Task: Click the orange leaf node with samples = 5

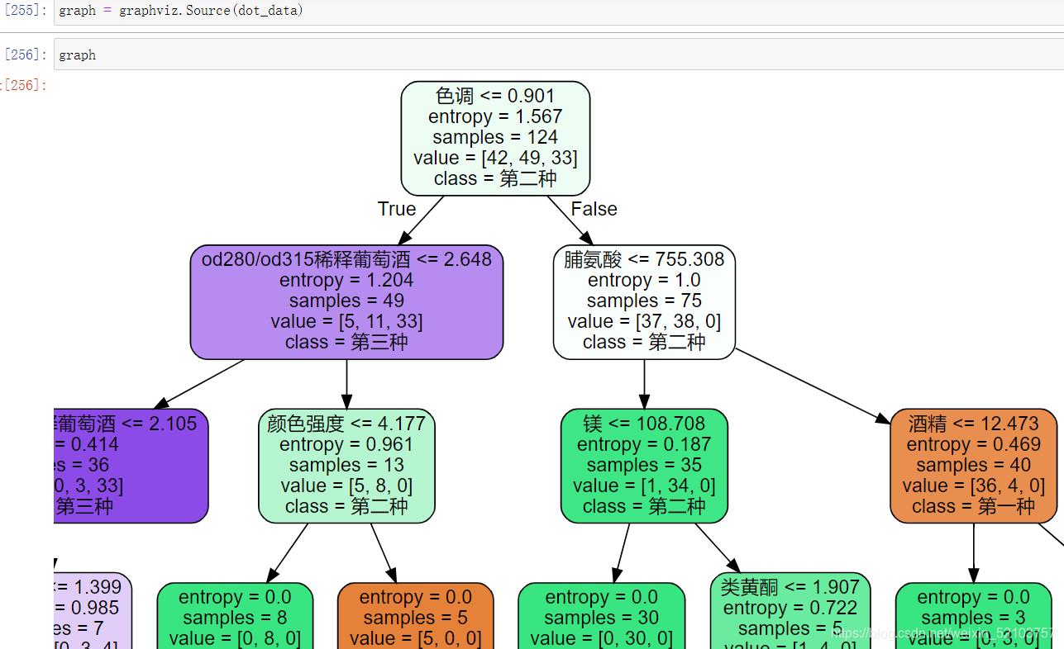Action: point(415,616)
